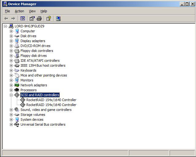
Task: Maximize the Device Manager window
Action: (187, 4)
